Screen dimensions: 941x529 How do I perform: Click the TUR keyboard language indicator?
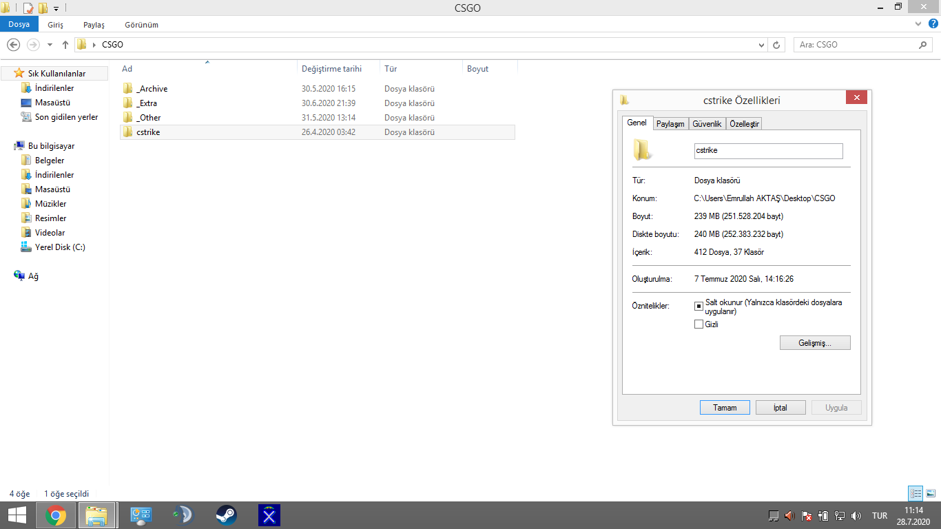point(880,516)
